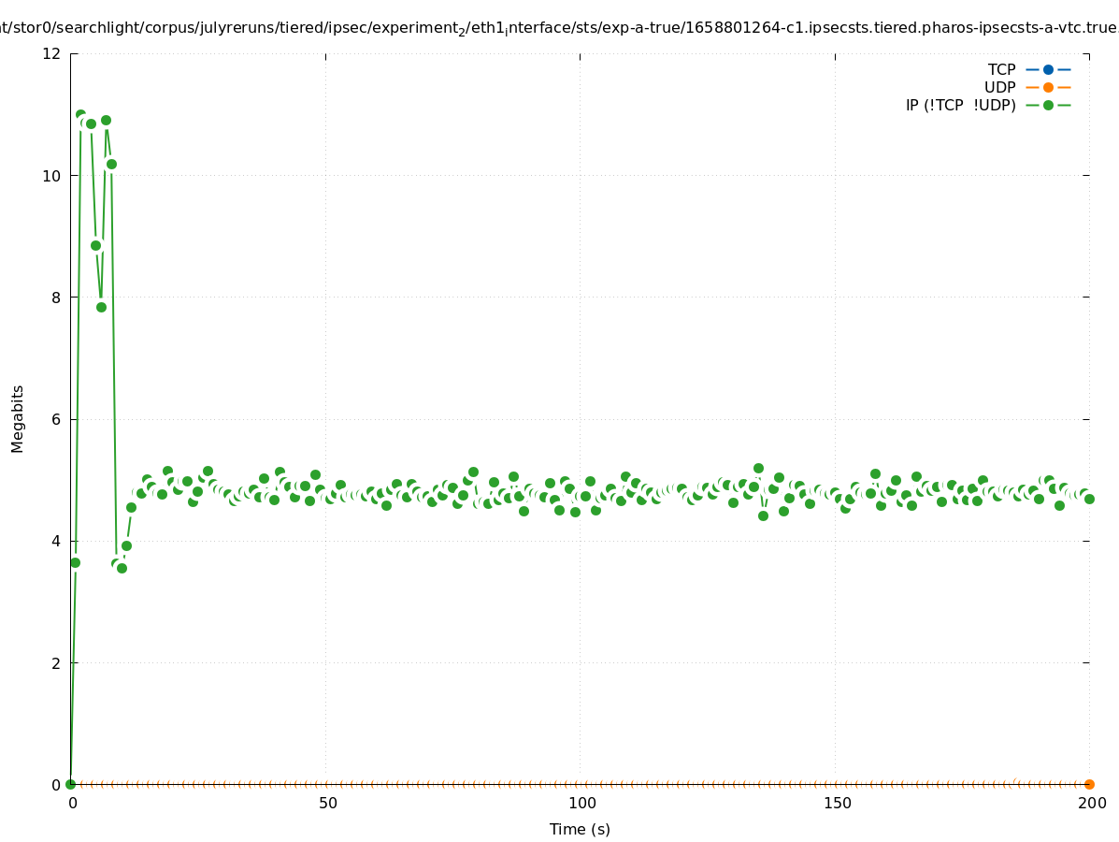Viewport: 1119px width, 842px height.
Task: Click the 10 tick label on y-axis
Action: tap(52, 176)
